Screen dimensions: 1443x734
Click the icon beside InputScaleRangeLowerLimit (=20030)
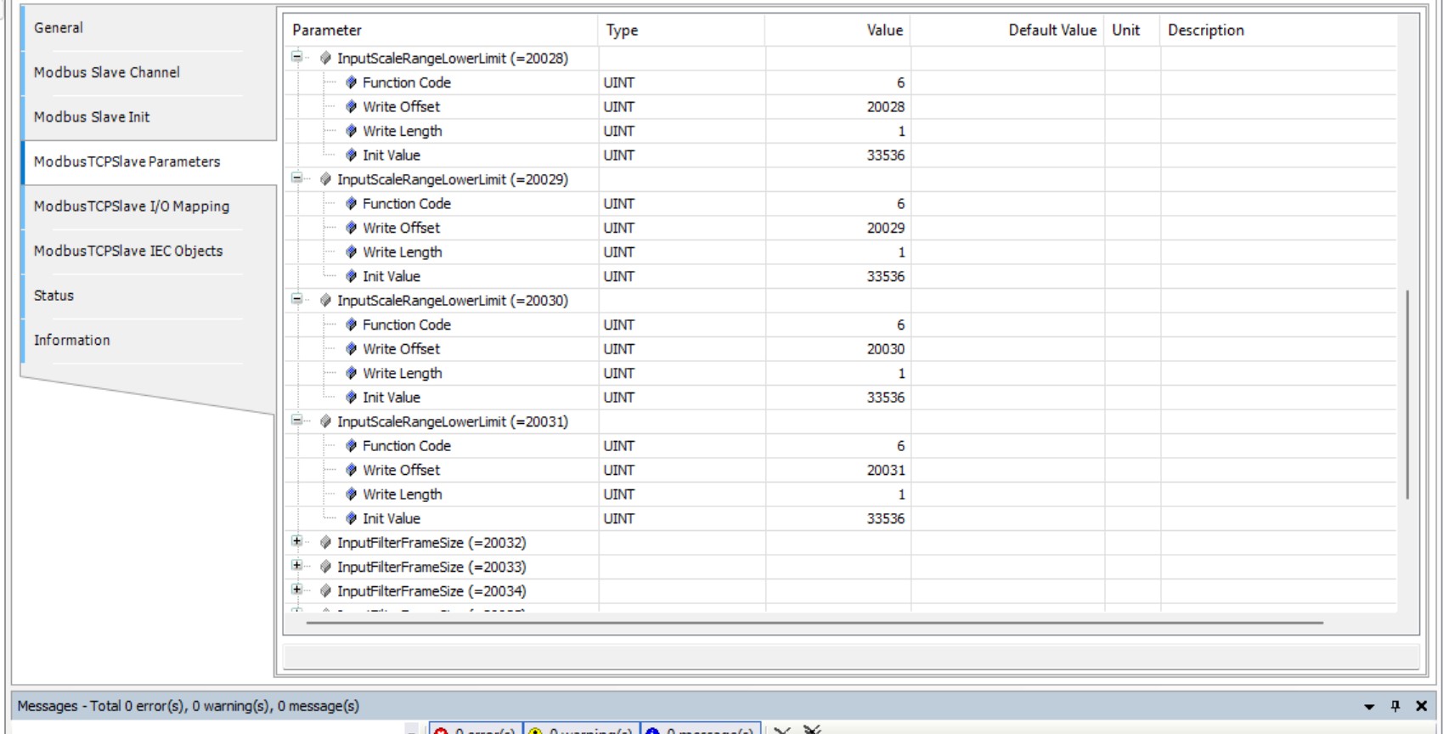point(325,301)
